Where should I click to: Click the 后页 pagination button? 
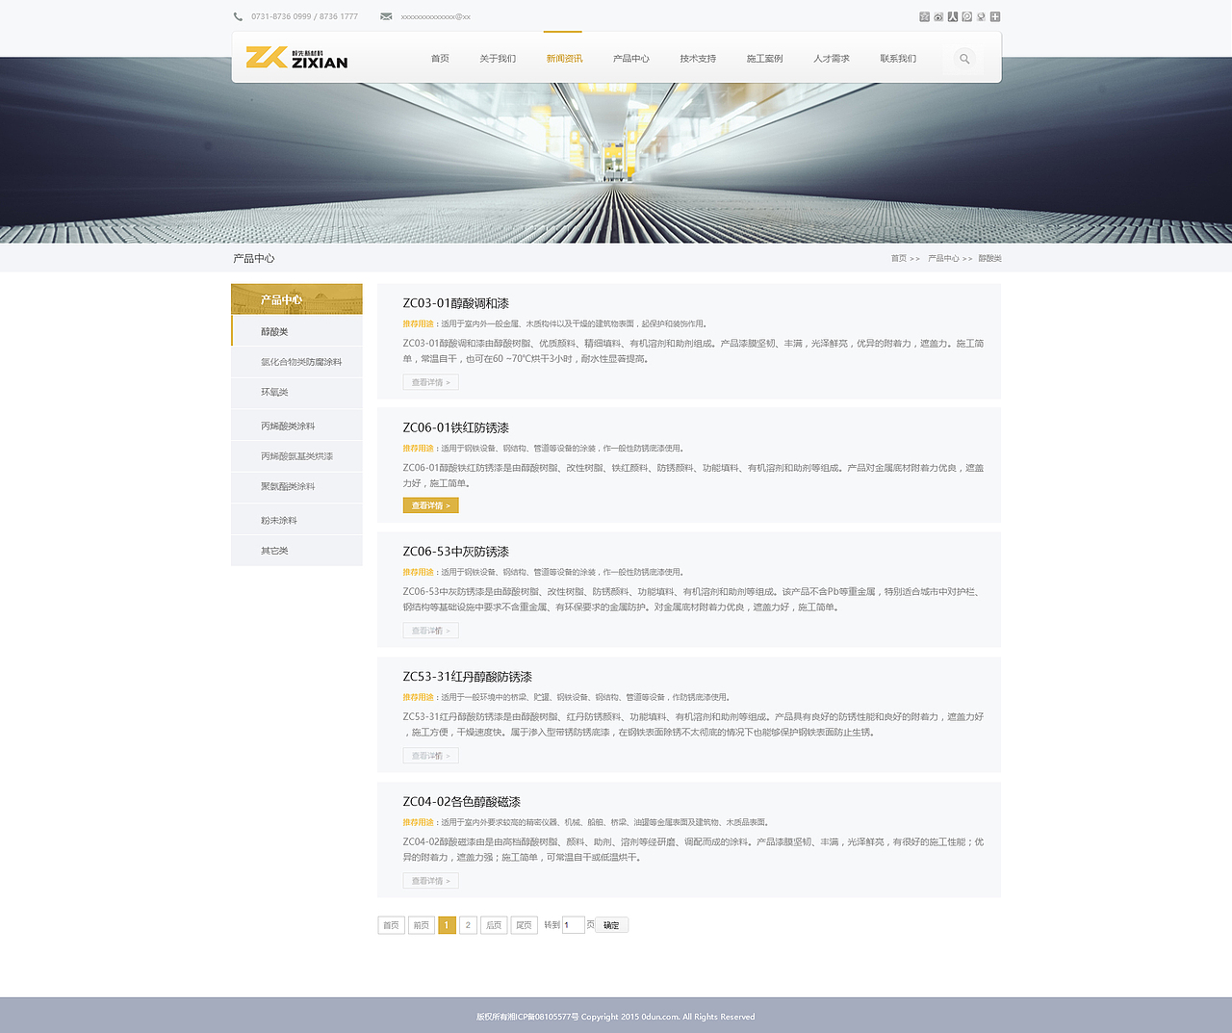tap(494, 925)
